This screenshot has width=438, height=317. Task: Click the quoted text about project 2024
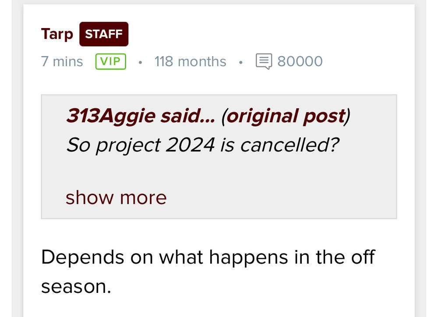point(202,145)
